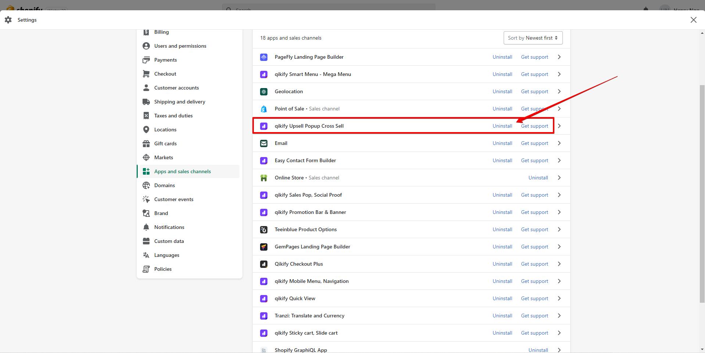Expand the Geolocation row chevron

tap(559, 91)
